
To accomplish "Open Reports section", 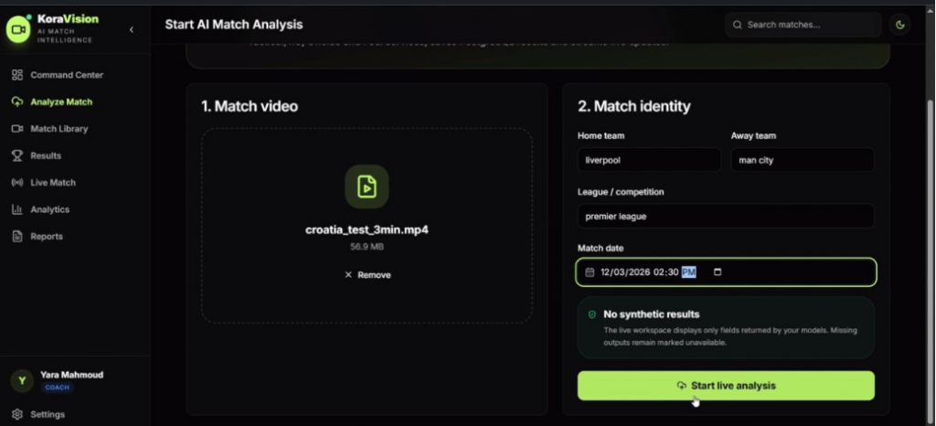I will pos(47,236).
